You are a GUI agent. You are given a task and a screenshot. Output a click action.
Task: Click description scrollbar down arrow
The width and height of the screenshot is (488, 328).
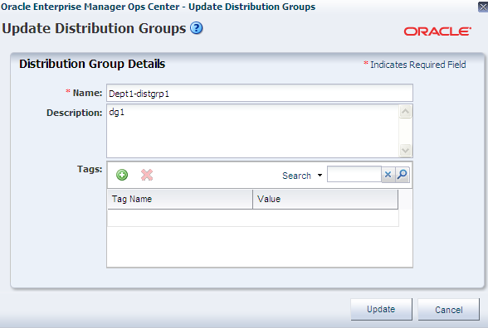(x=405, y=151)
